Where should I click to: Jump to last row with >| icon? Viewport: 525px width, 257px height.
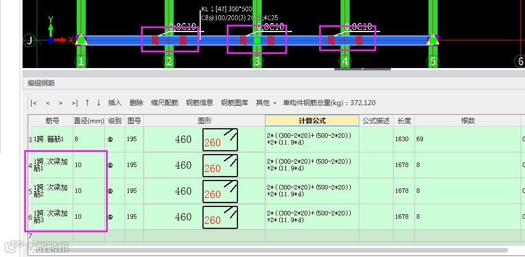[x=74, y=103]
